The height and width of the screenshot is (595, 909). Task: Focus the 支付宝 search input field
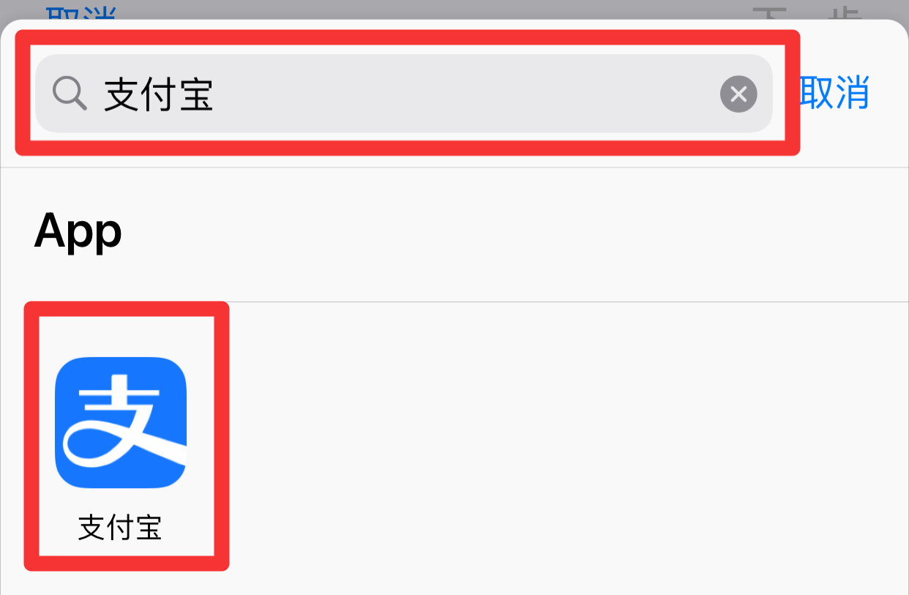click(x=404, y=94)
